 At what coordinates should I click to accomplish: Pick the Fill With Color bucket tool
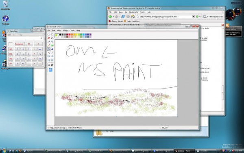click(x=52, y=38)
